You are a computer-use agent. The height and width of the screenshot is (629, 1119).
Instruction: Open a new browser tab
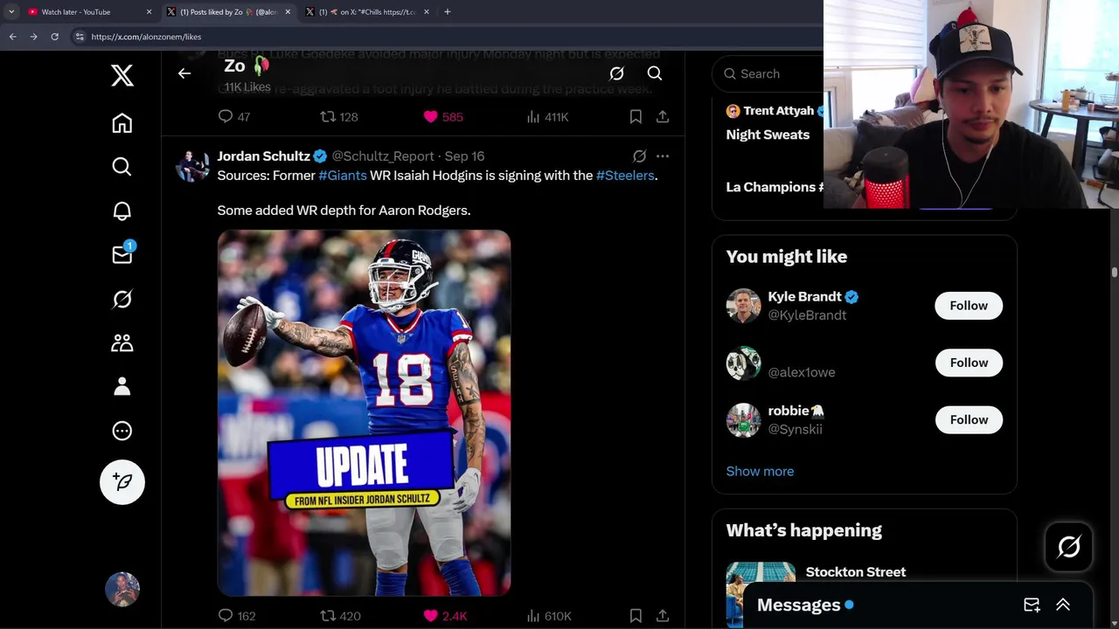(447, 12)
